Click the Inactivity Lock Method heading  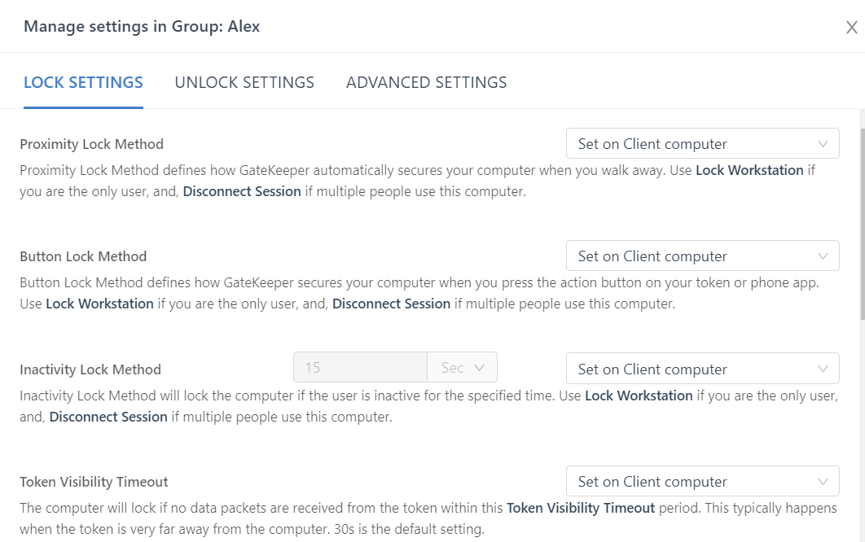point(90,369)
